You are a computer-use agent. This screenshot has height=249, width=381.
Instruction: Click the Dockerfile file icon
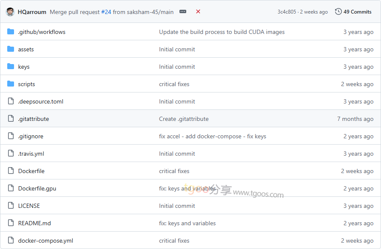[x=11, y=171]
